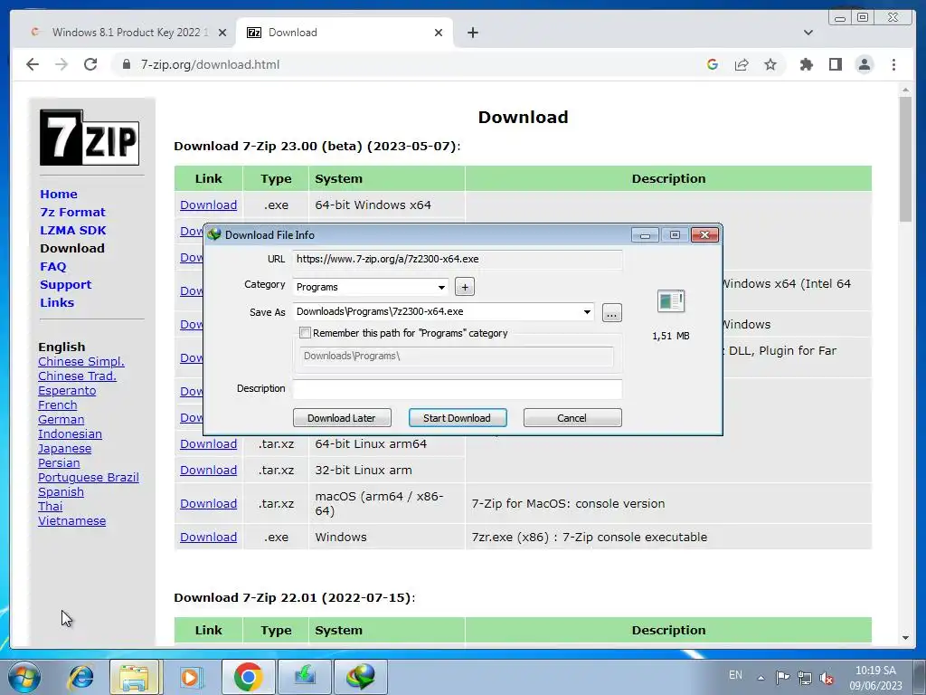Click the 7-Zip logo
The width and height of the screenshot is (926, 695).
90,138
